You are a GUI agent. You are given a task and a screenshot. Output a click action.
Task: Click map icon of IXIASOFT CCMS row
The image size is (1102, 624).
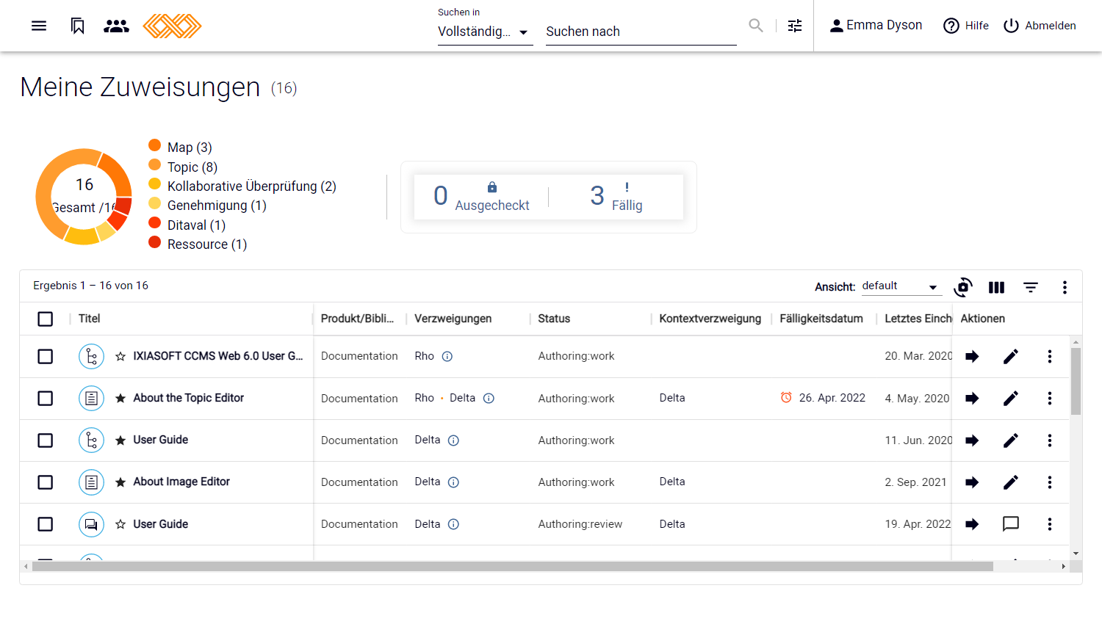pyautogui.click(x=91, y=356)
